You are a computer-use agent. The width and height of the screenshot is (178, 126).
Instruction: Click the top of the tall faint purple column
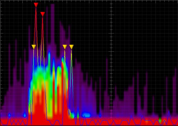pyautogui.click(x=53, y=5)
